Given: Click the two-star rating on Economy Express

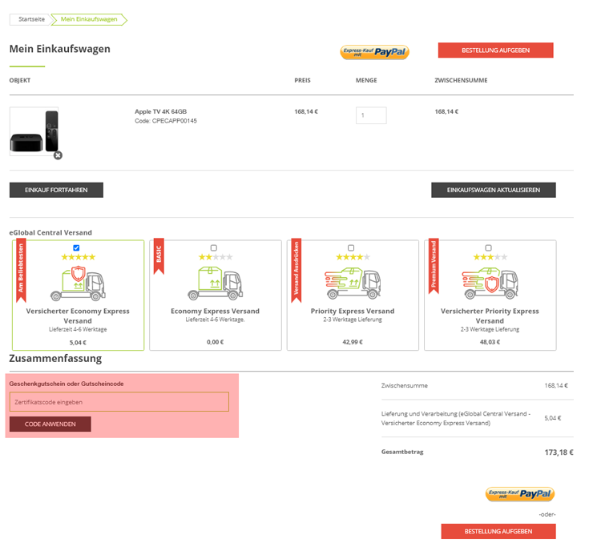Looking at the screenshot, I should point(216,257).
